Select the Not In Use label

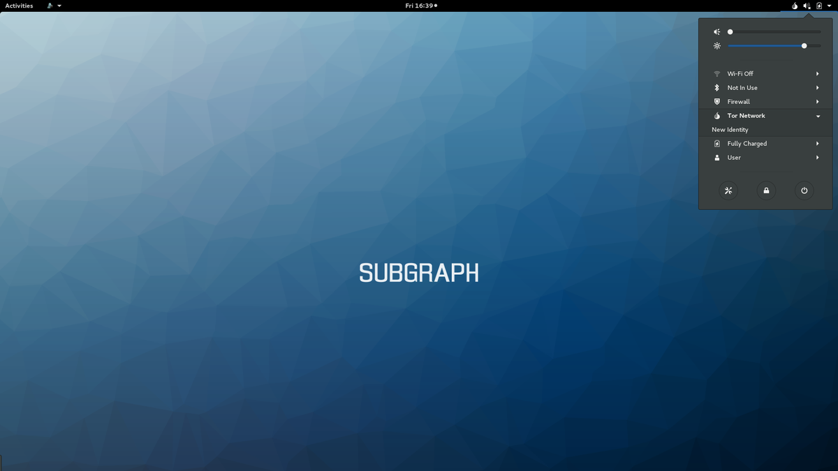[x=742, y=88]
